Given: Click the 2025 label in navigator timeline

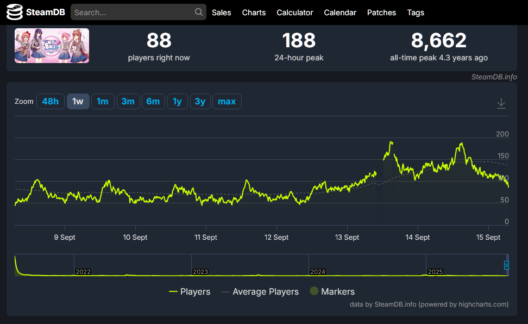Looking at the screenshot, I should pos(435,272).
